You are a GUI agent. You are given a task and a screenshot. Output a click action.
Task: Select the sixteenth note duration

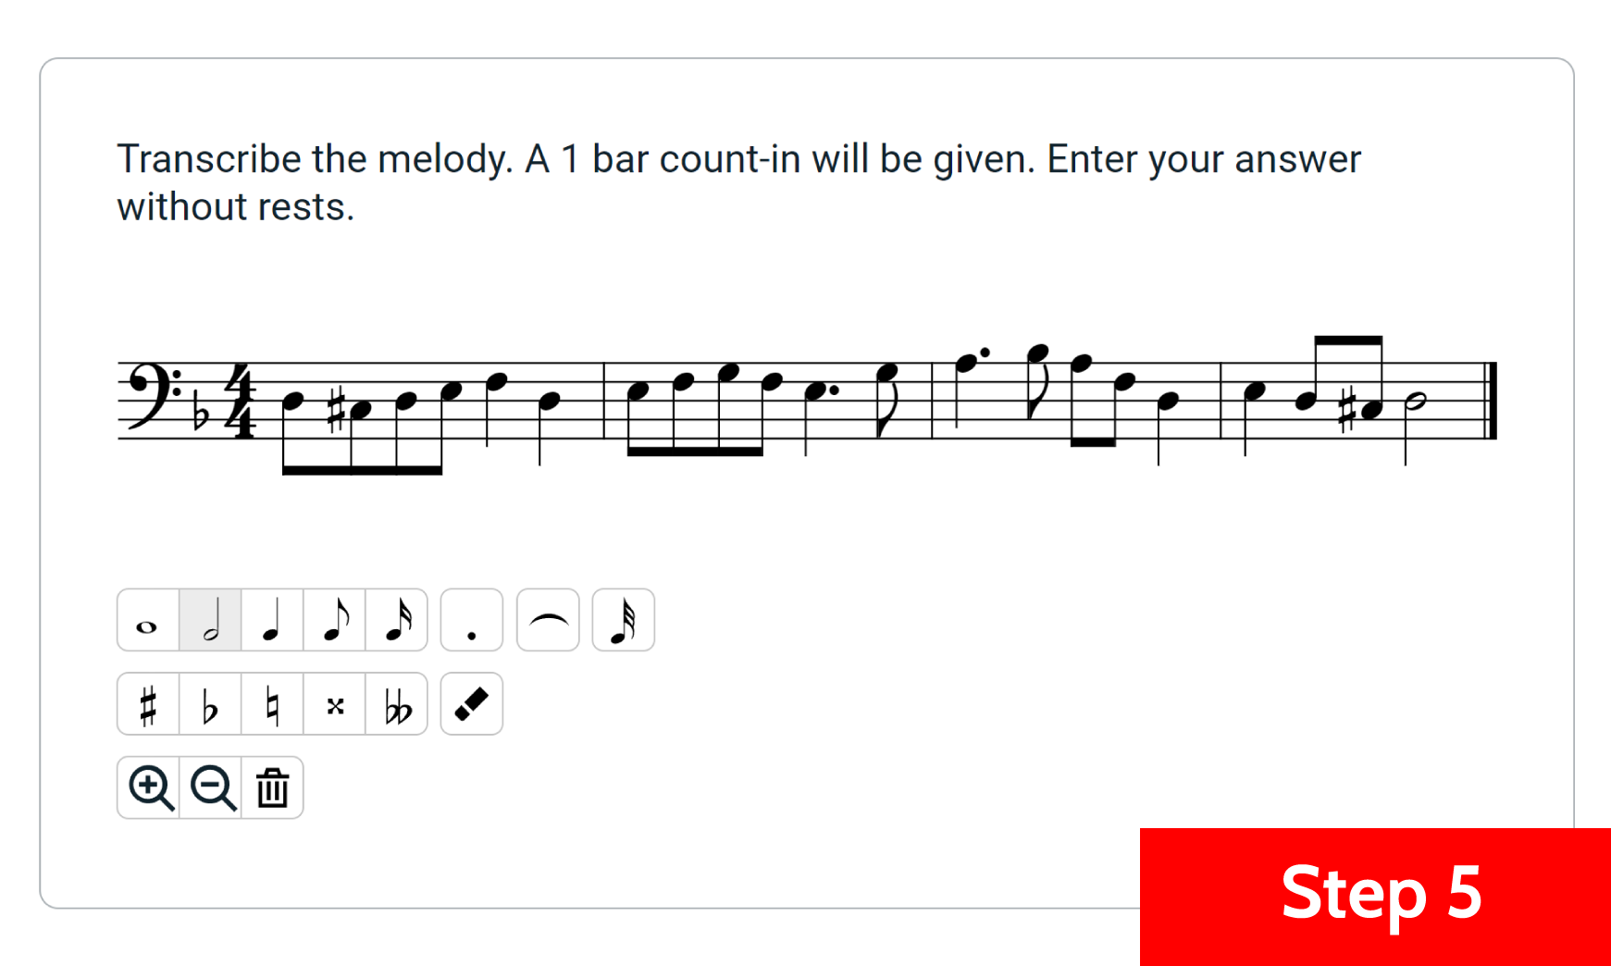point(397,620)
